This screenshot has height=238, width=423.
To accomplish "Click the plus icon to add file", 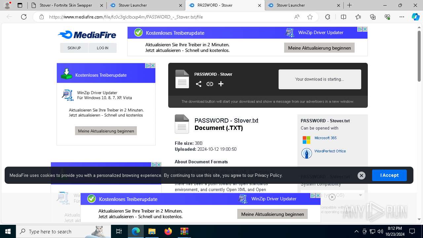I will click(221, 84).
